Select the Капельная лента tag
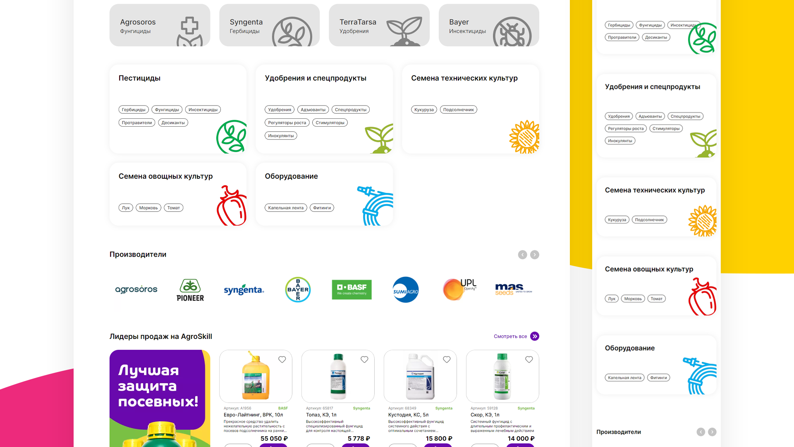794x447 pixels. point(286,208)
